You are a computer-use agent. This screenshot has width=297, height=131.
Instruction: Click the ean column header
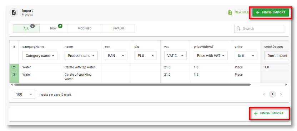[x=107, y=46]
